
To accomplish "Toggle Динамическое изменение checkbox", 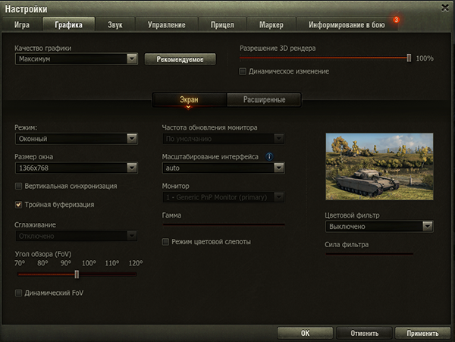I will 243,71.
